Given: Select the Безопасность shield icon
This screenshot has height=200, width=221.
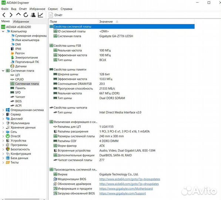Looking at the screenshot, I should click(8, 149).
